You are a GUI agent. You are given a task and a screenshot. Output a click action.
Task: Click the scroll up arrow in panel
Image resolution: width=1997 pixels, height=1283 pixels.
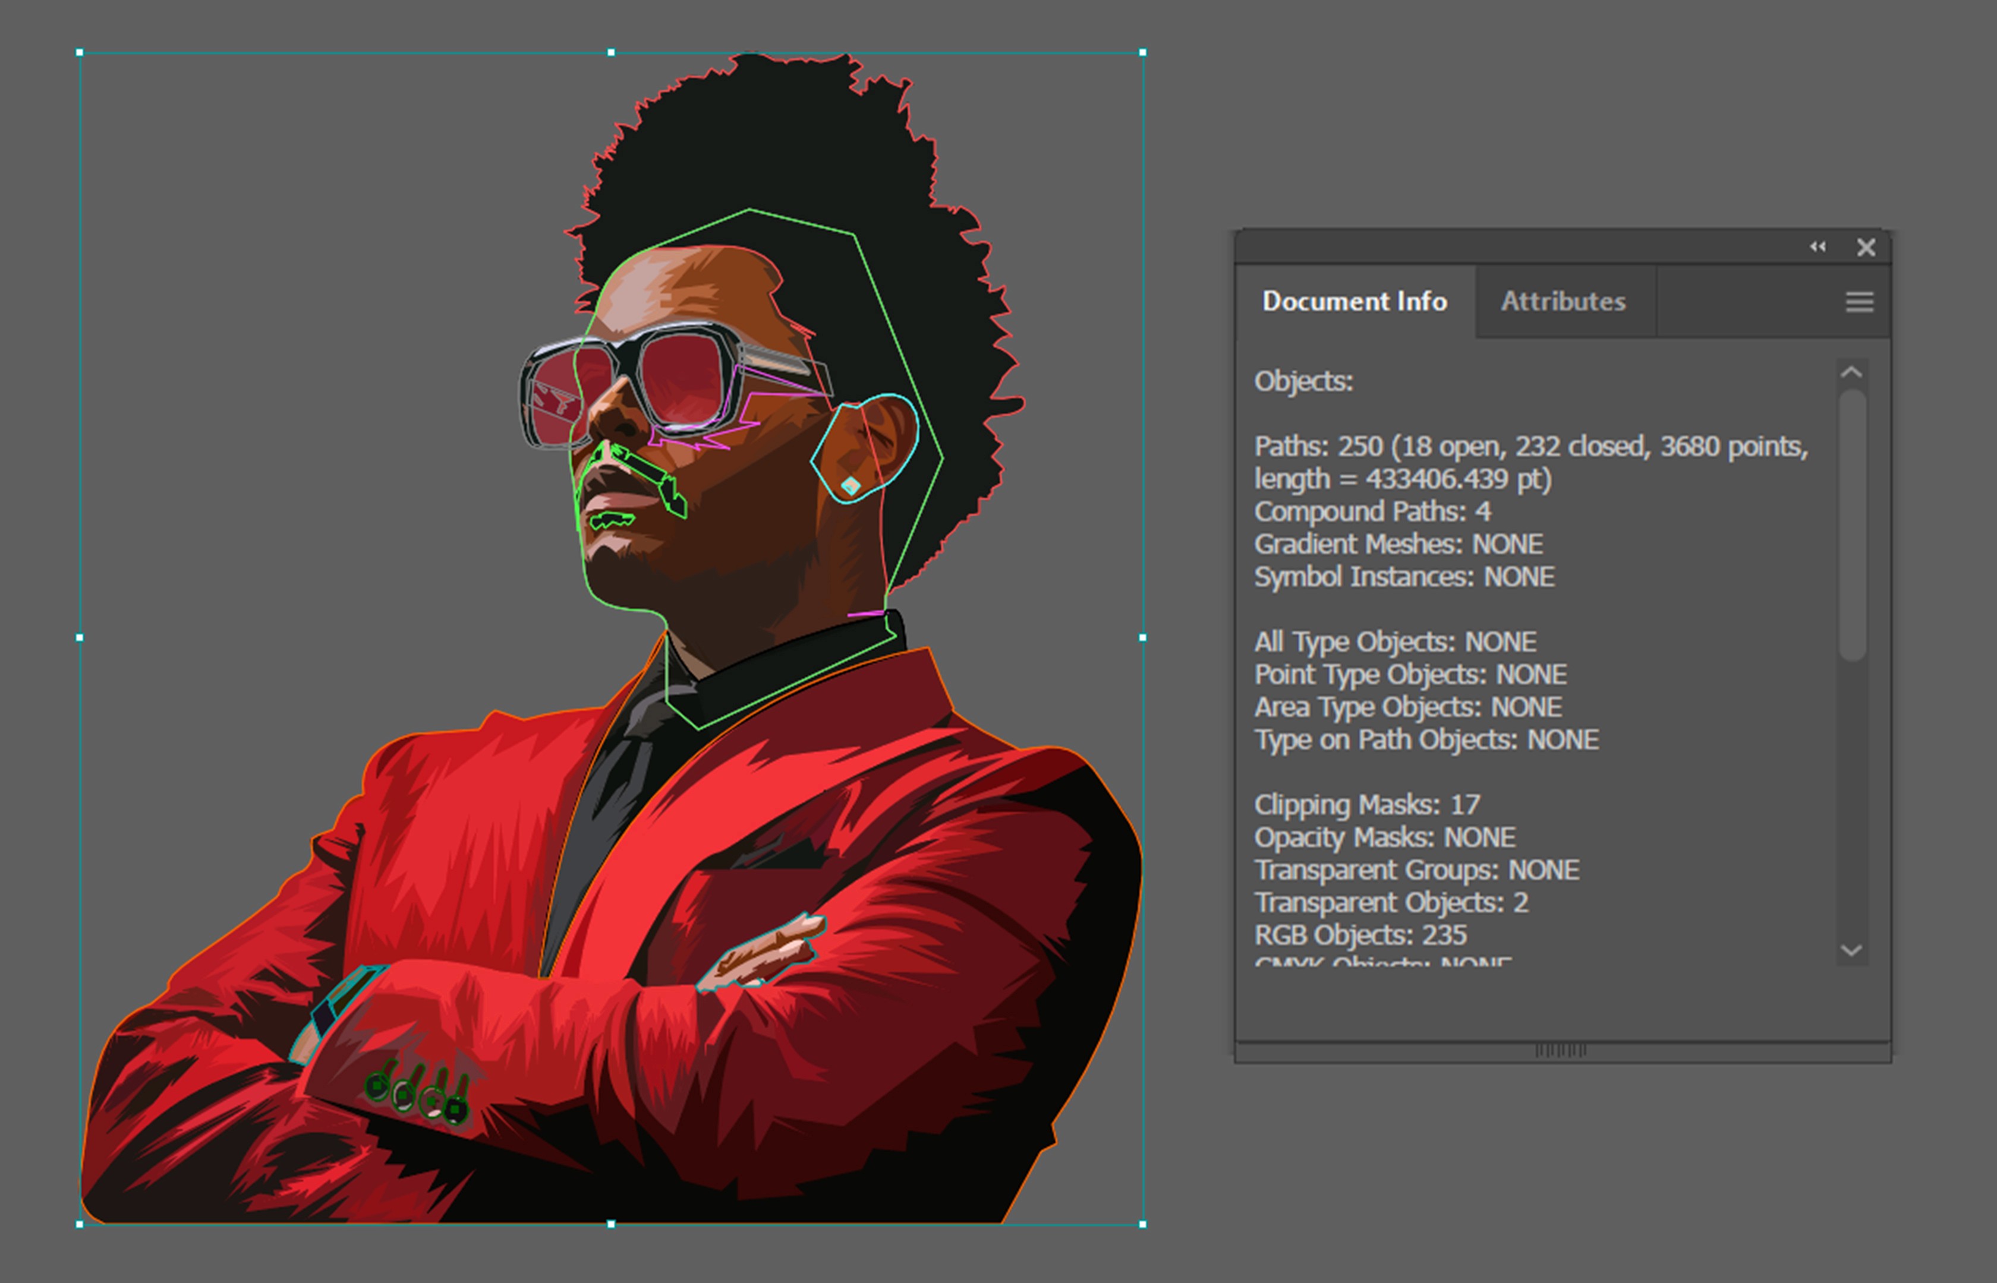1851,372
